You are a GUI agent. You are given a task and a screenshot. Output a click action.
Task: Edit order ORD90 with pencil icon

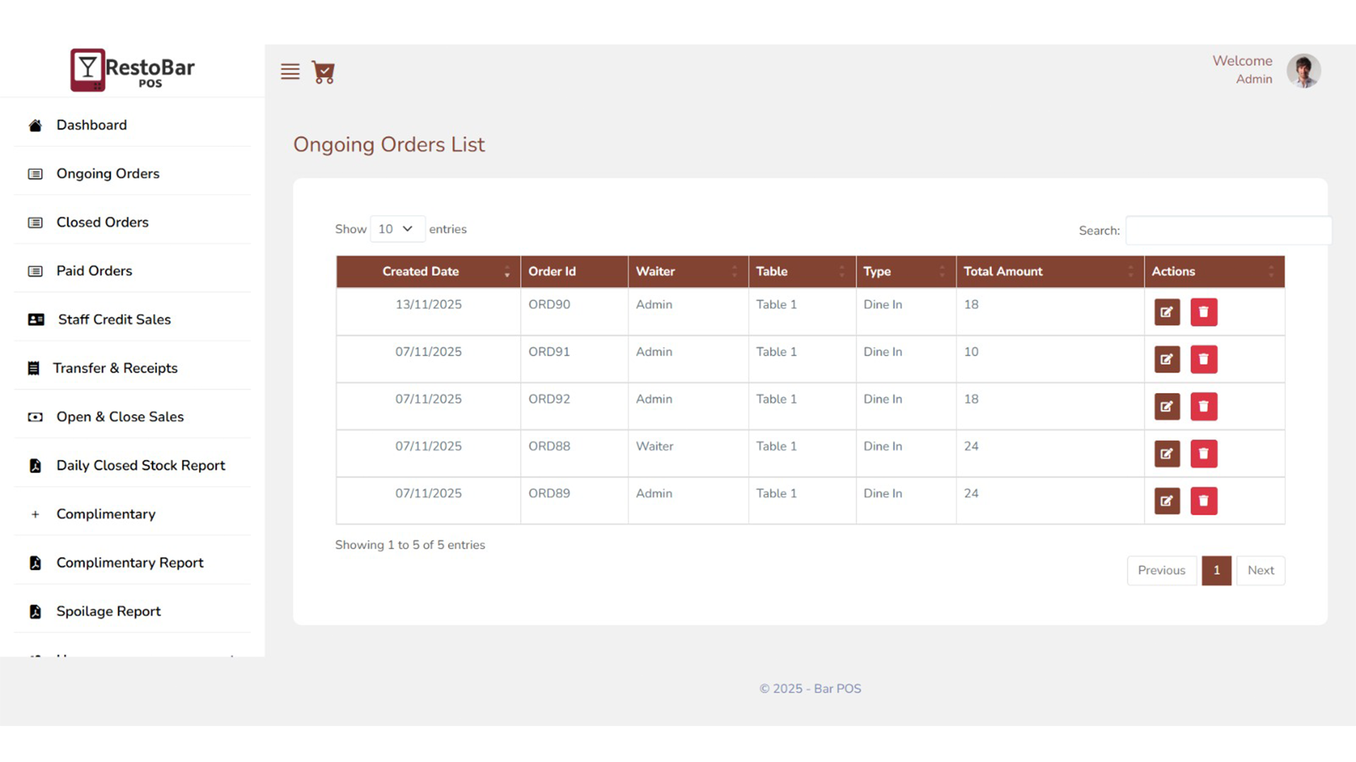(1167, 312)
